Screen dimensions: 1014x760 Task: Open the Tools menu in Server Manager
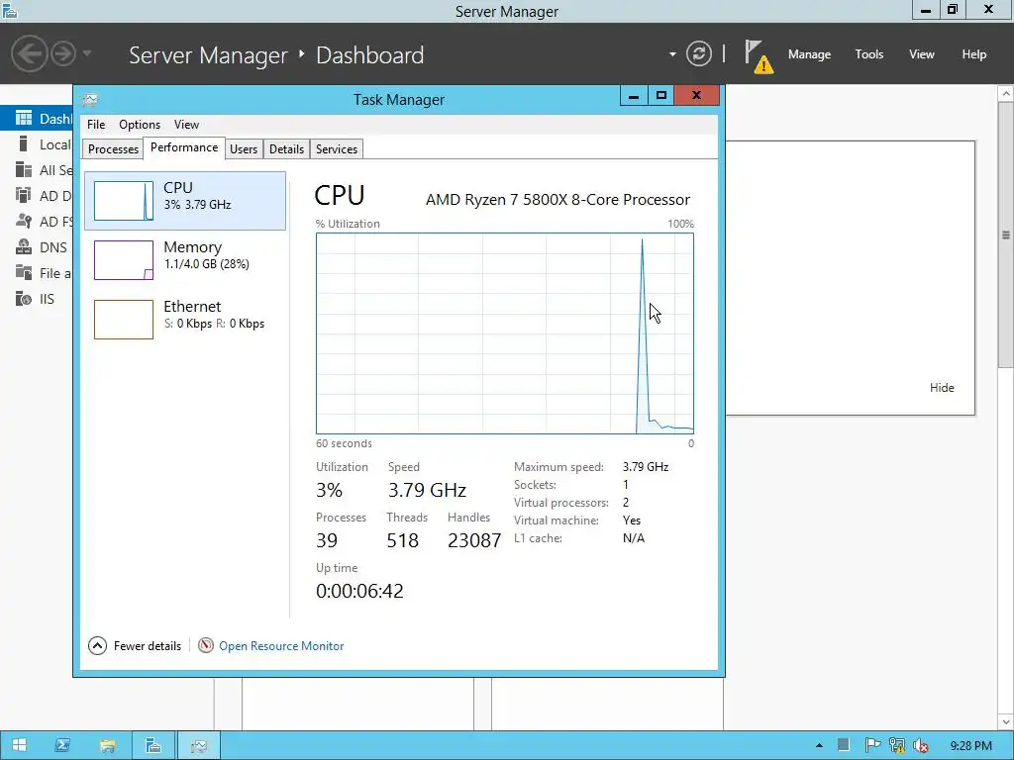tap(868, 54)
